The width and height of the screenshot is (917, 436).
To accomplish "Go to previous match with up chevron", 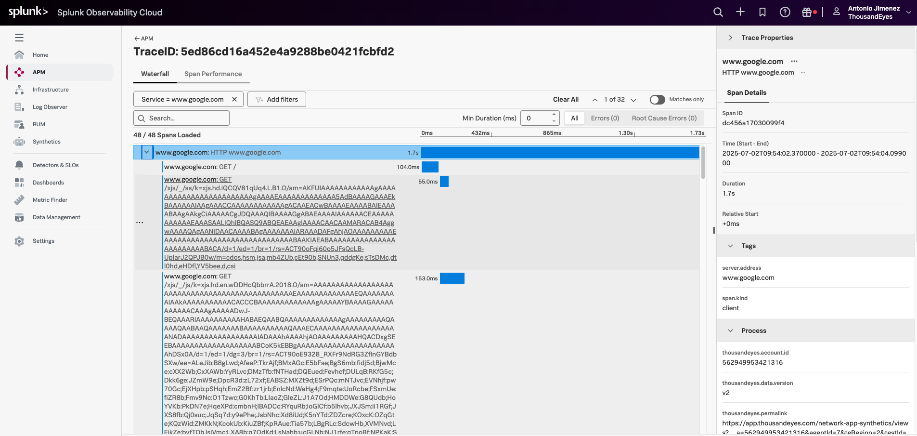I will coord(595,100).
